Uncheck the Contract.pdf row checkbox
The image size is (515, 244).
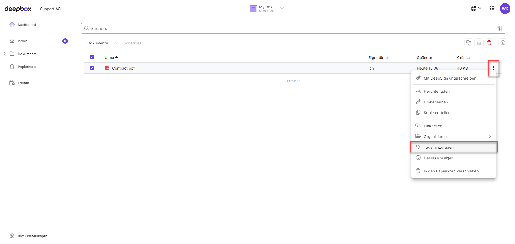tap(92, 68)
